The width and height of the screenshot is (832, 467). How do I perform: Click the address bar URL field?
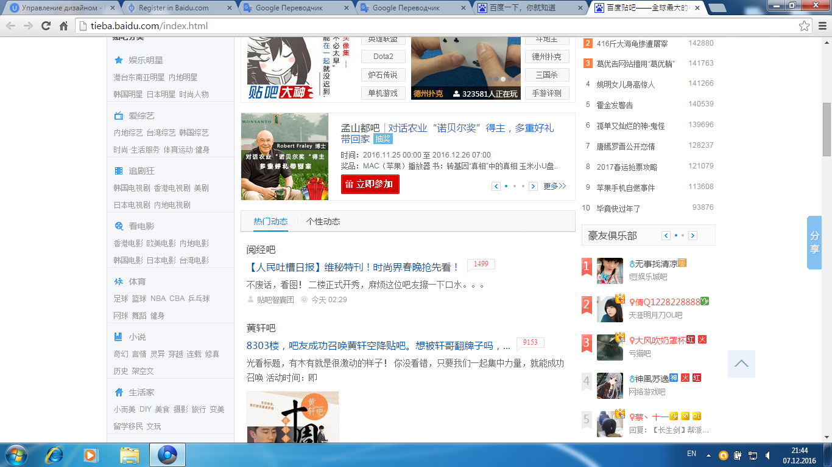435,26
